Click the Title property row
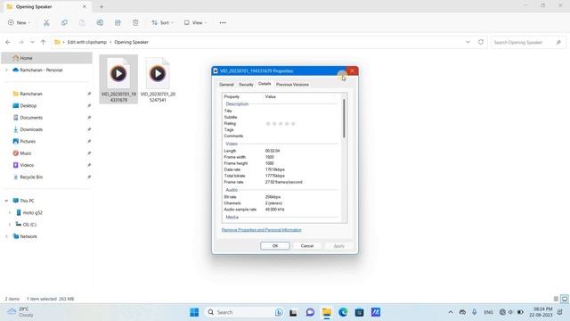The width and height of the screenshot is (570, 321). [x=281, y=111]
